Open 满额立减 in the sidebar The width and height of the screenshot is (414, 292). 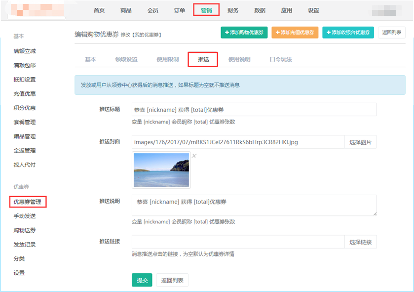[25, 51]
